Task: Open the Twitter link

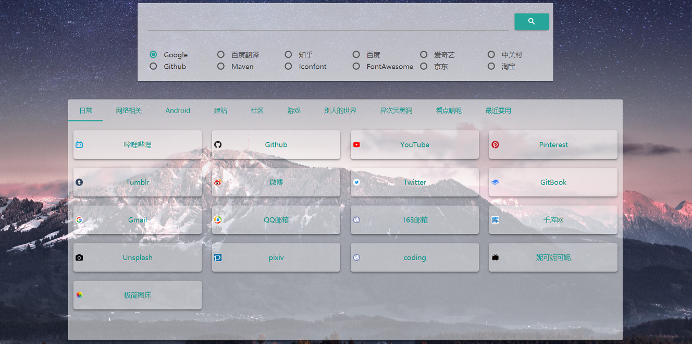Action: [415, 182]
